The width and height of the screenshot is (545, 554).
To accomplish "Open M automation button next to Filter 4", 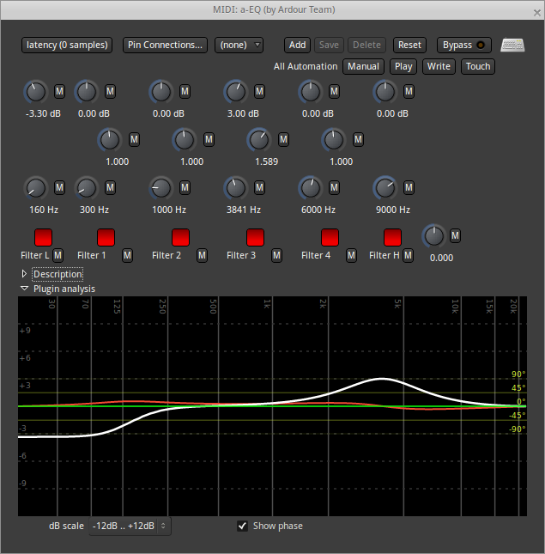I will (351, 255).
